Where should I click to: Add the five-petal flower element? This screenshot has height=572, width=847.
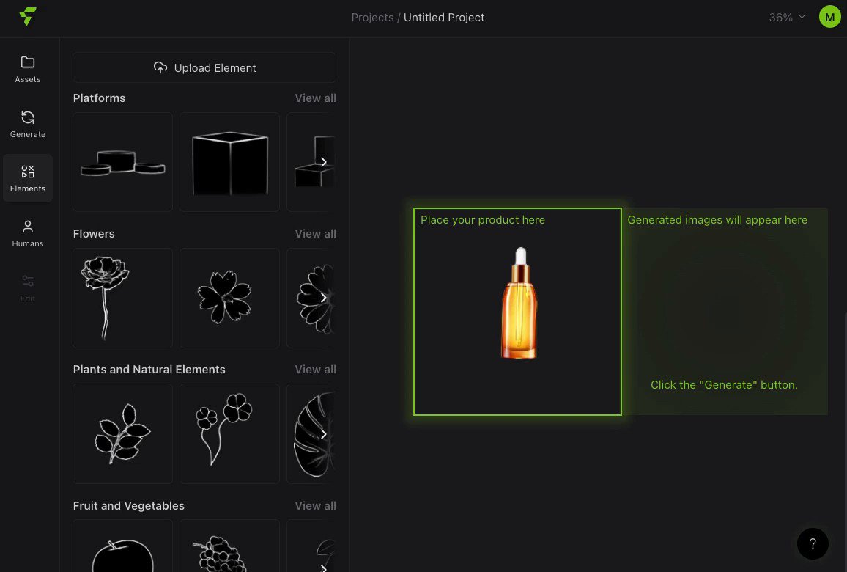click(229, 298)
